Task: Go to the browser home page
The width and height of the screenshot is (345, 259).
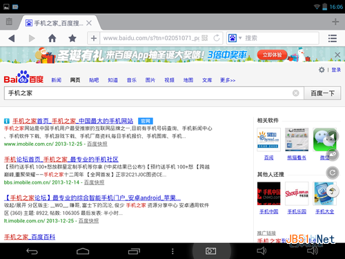Action: point(52,38)
